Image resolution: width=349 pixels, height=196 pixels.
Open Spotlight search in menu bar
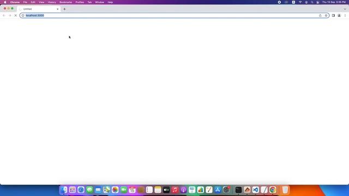[312, 2]
